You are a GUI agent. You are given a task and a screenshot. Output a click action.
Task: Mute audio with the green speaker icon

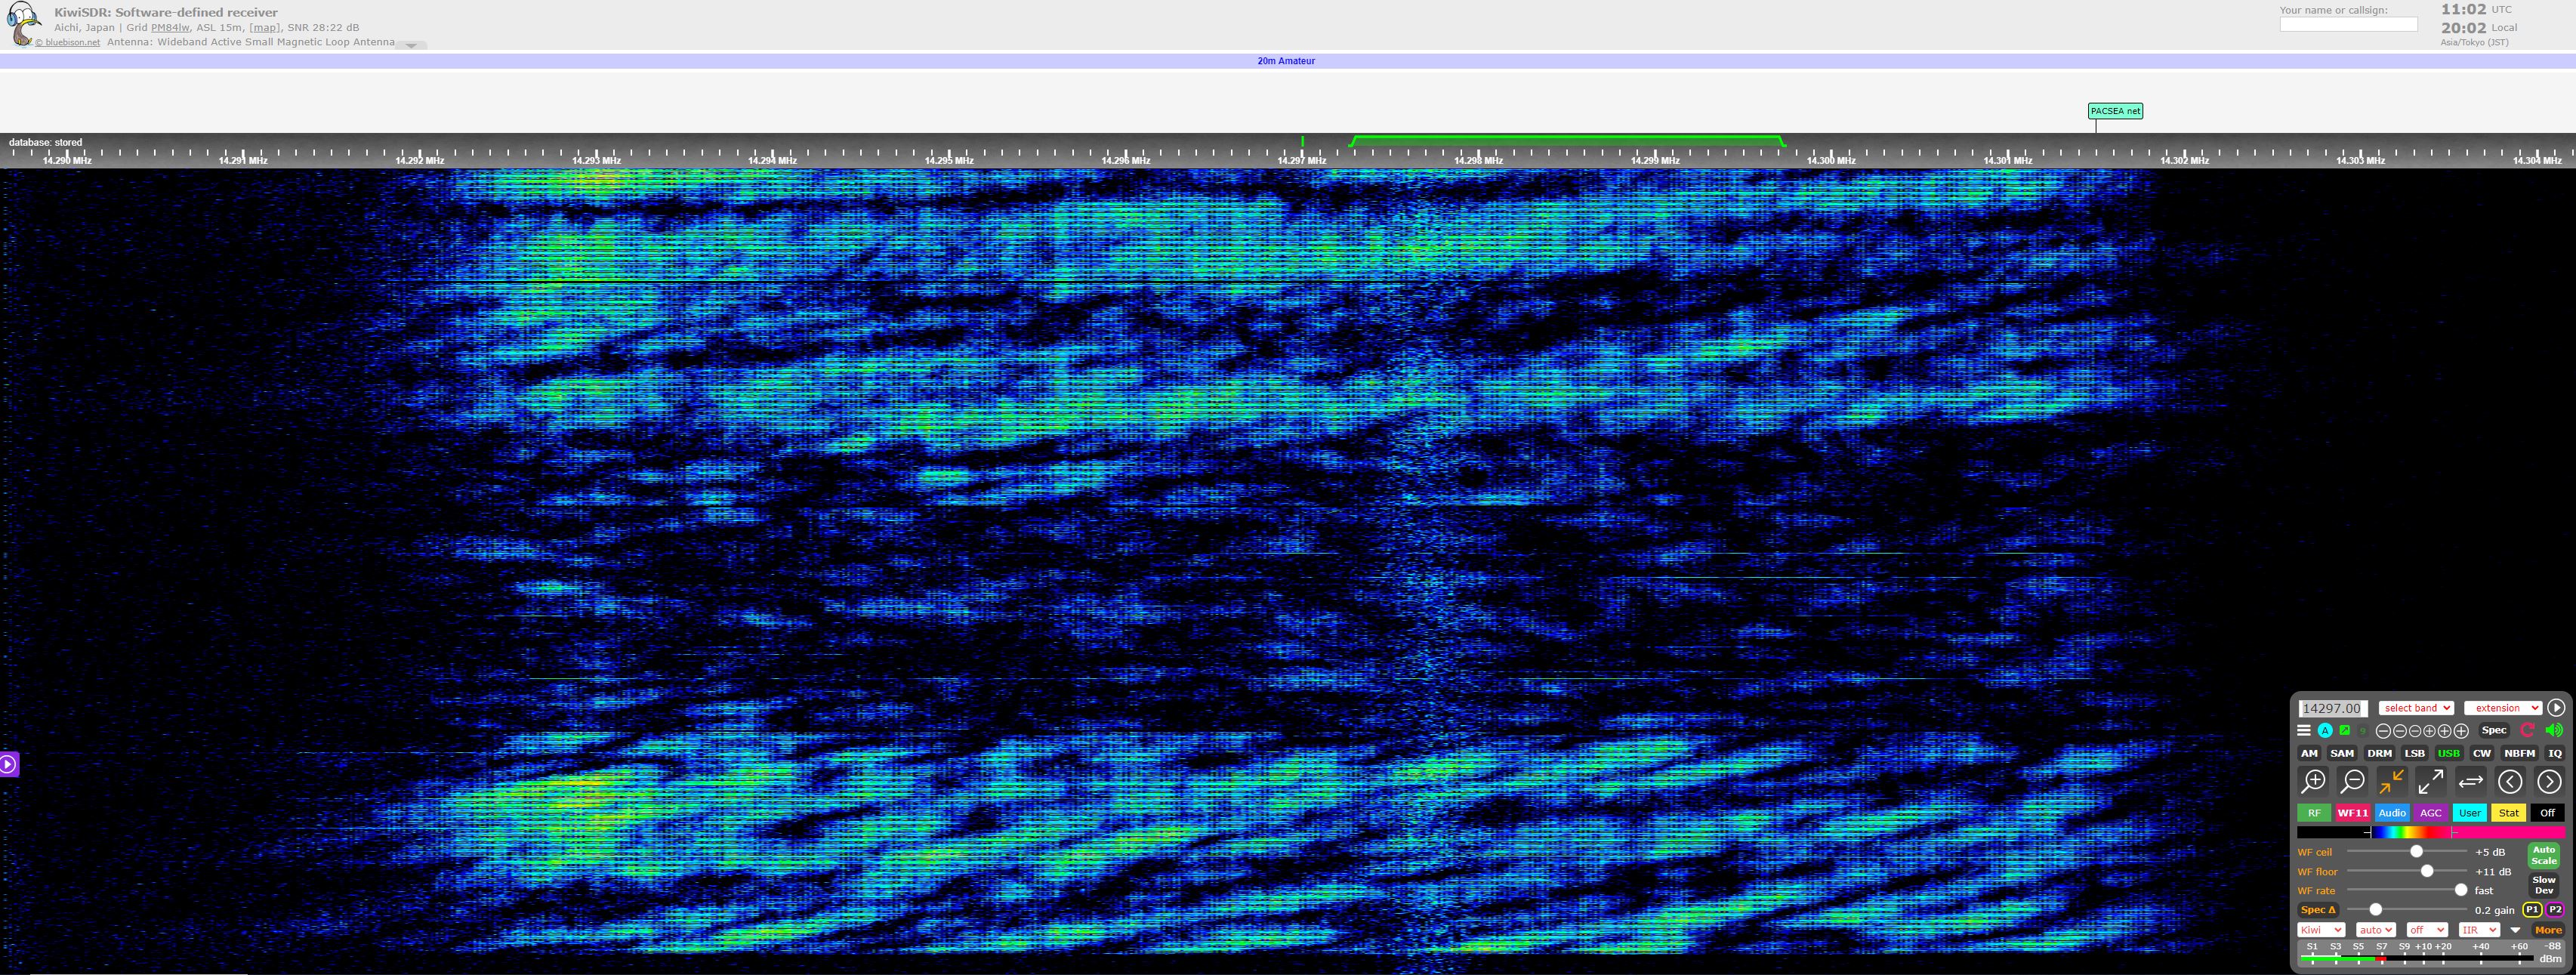[2553, 730]
